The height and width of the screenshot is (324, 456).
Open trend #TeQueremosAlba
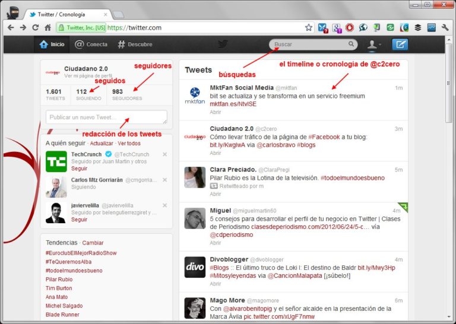pos(69,262)
